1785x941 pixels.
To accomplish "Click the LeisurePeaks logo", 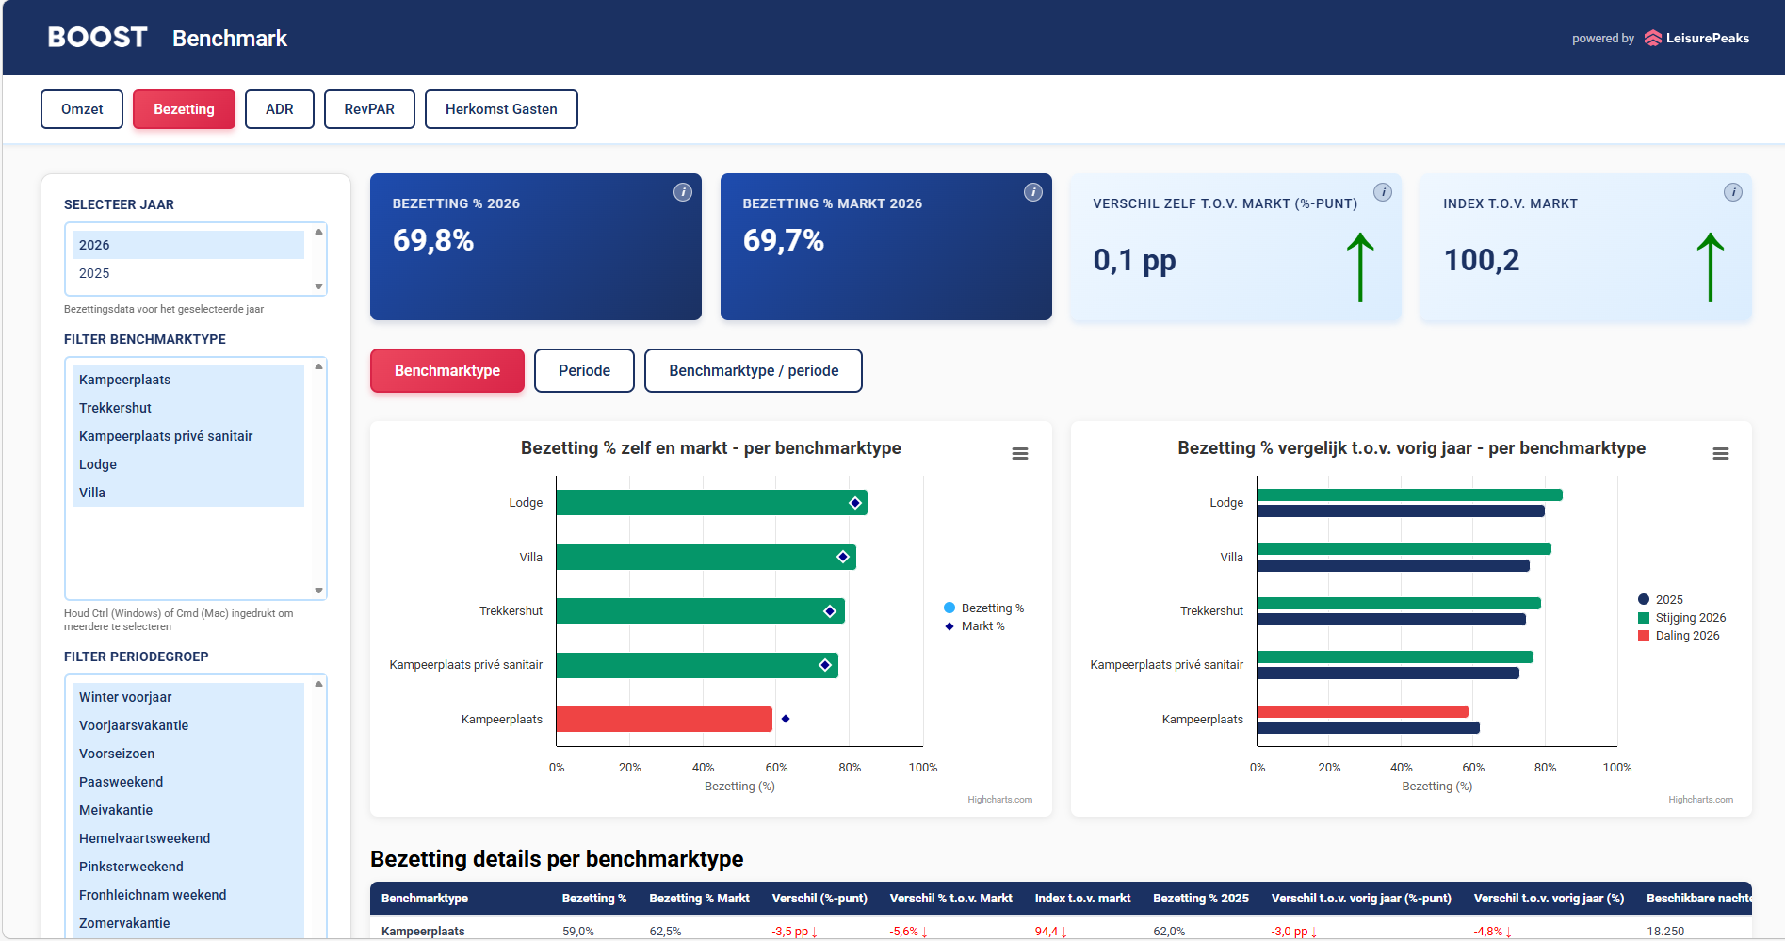I will point(1697,39).
